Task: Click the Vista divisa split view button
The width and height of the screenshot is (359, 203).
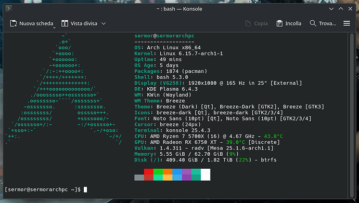Action: tap(80, 23)
